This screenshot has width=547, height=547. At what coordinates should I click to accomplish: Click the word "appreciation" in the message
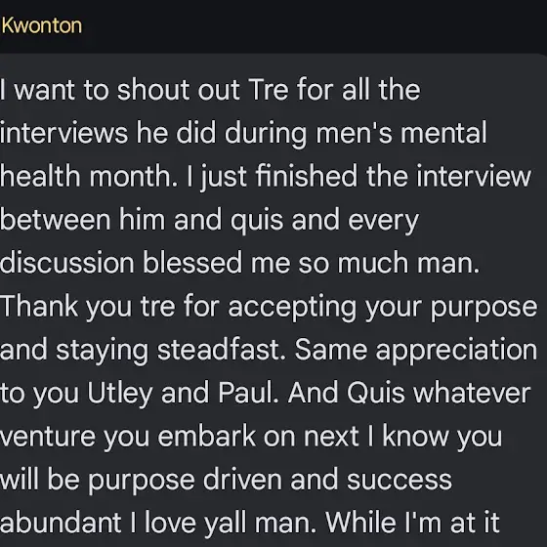coord(456,351)
